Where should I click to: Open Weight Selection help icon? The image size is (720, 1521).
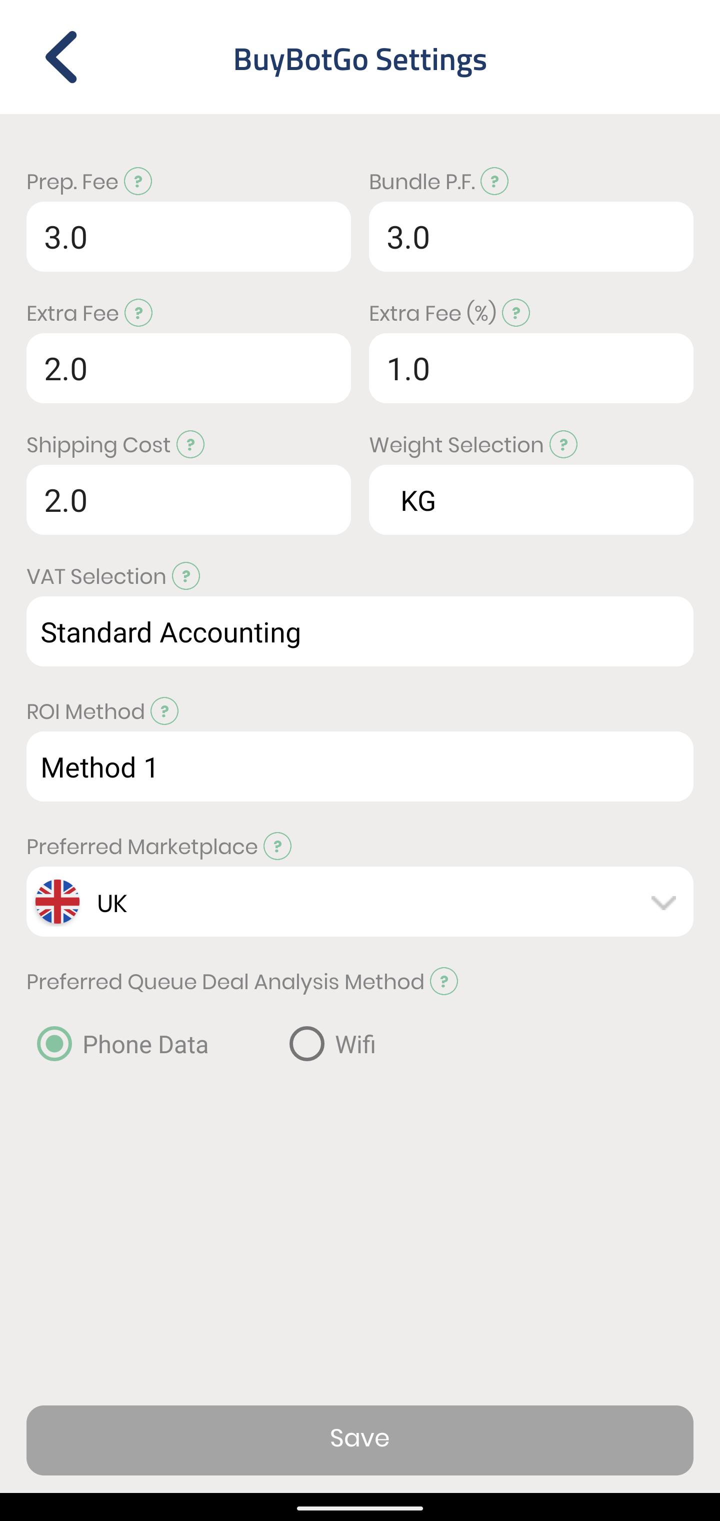(x=563, y=445)
